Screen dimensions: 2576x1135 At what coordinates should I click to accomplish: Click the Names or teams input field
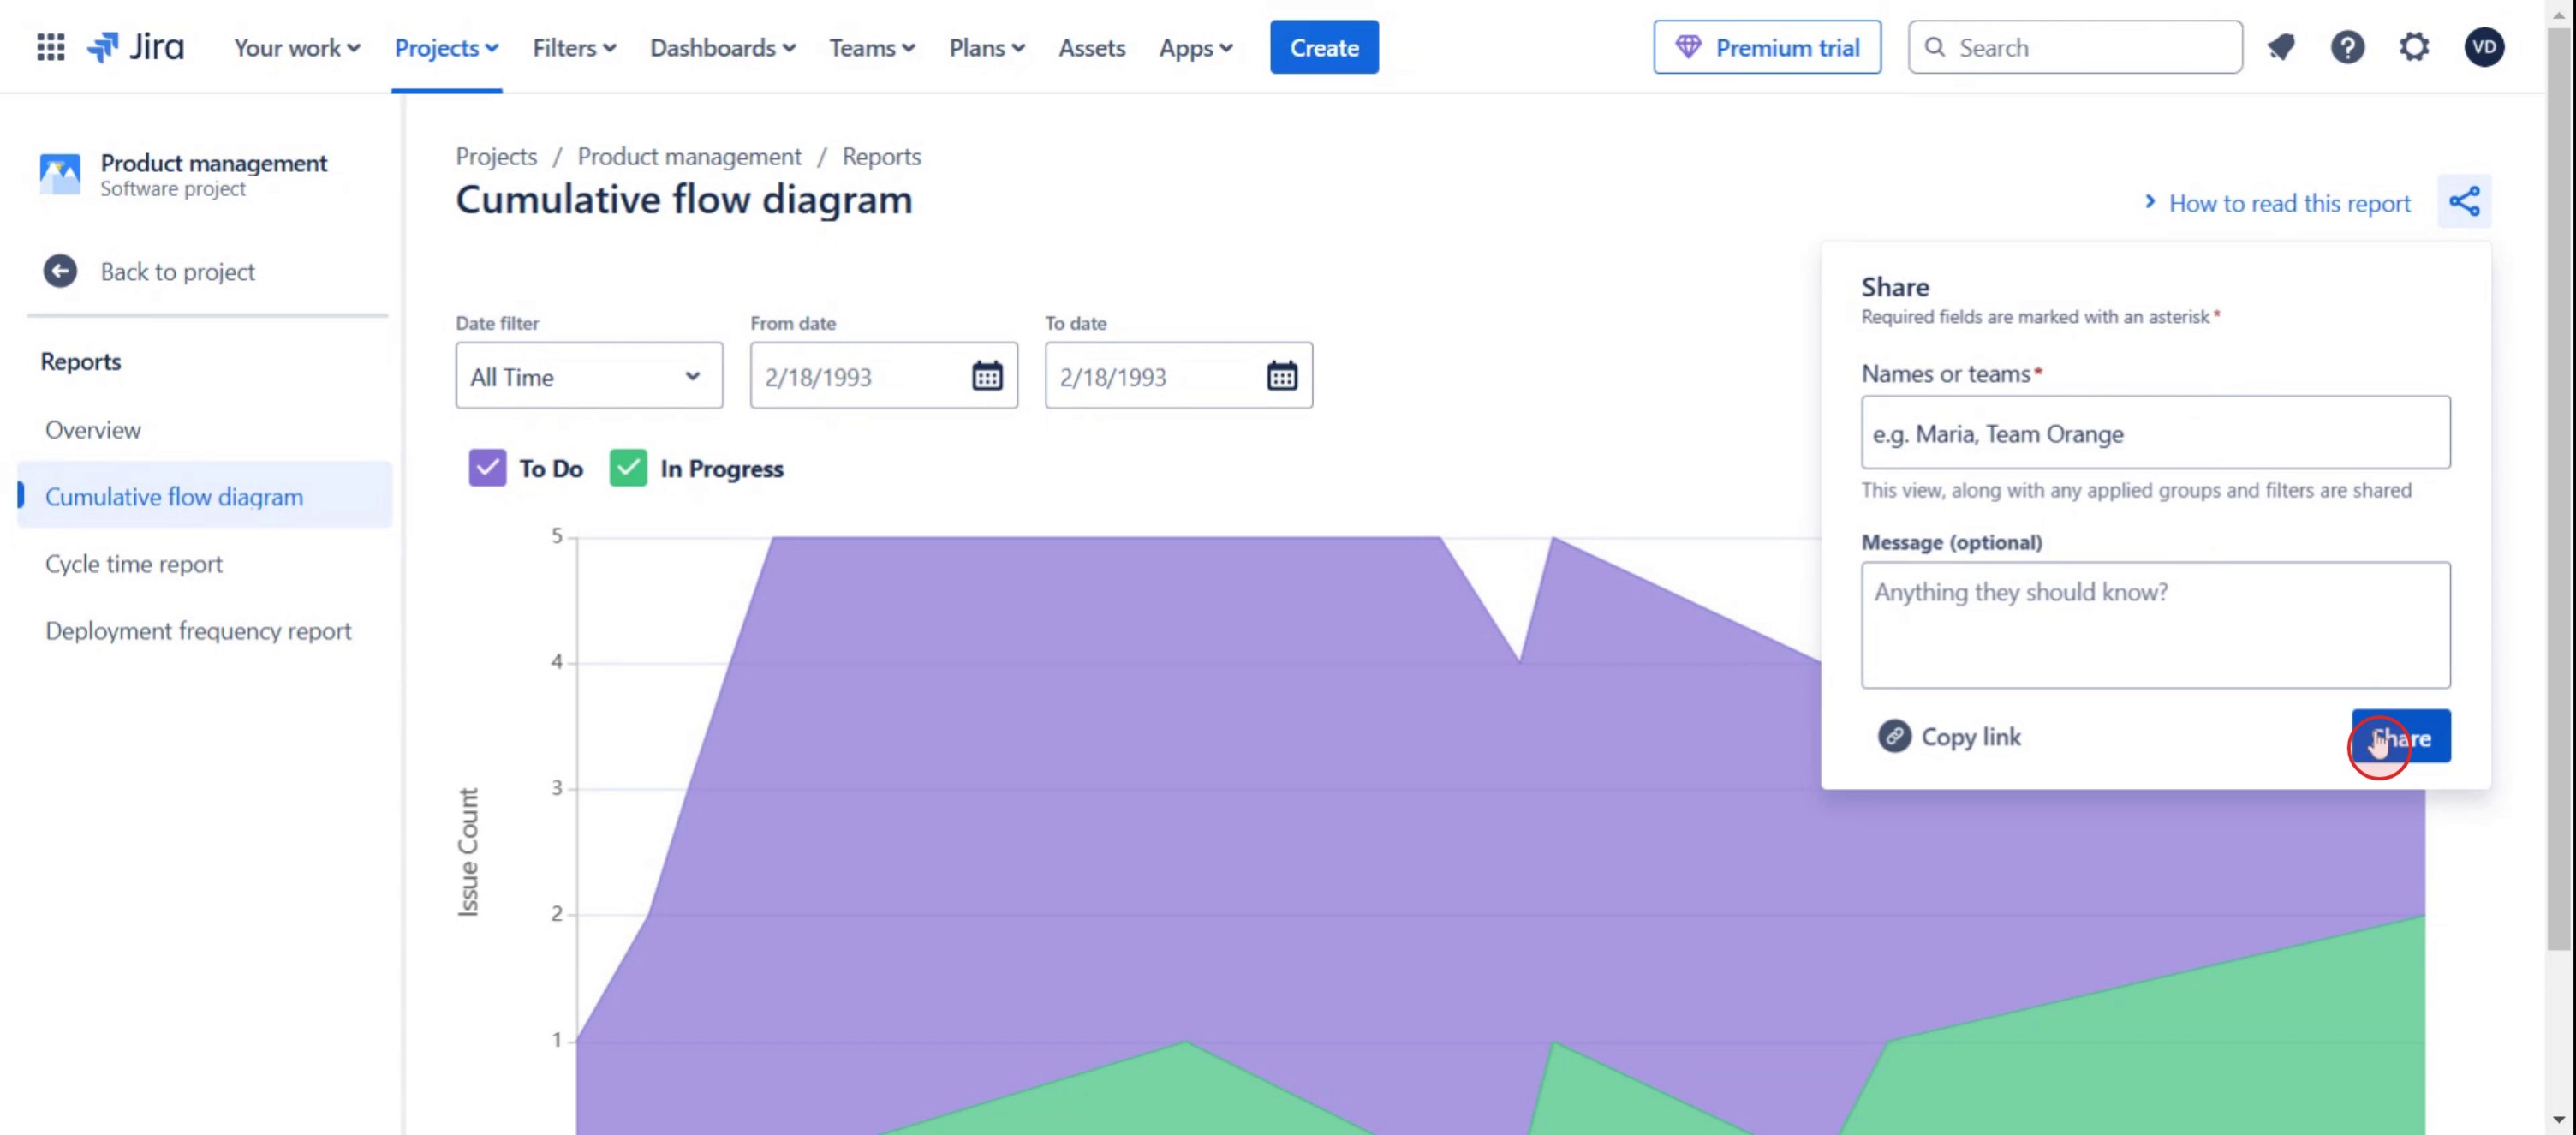point(2155,433)
